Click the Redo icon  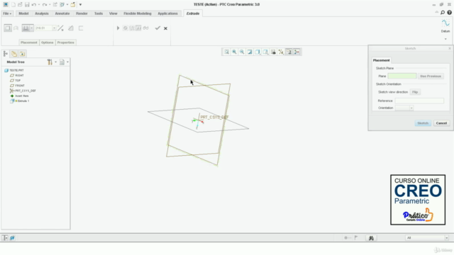(x=45, y=5)
